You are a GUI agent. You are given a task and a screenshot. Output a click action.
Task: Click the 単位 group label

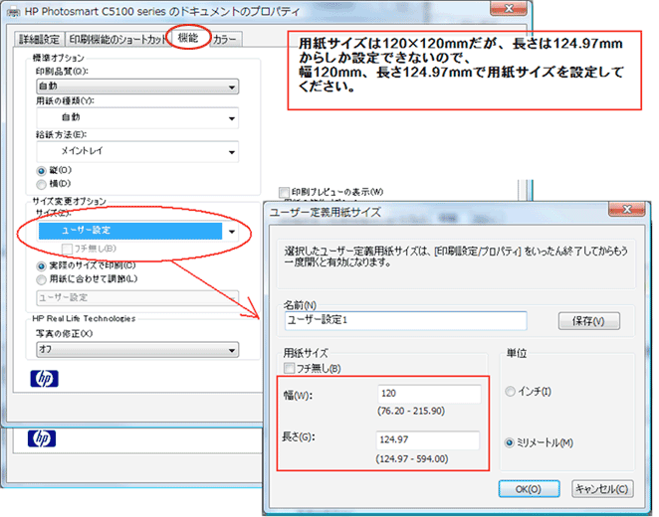coord(516,353)
